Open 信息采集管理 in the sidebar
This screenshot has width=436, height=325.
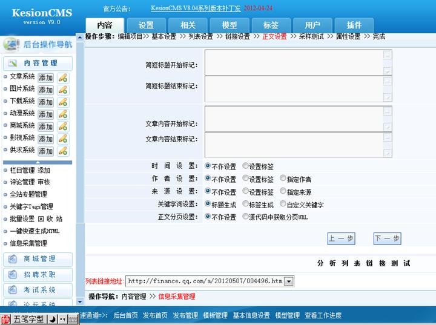coord(28,243)
